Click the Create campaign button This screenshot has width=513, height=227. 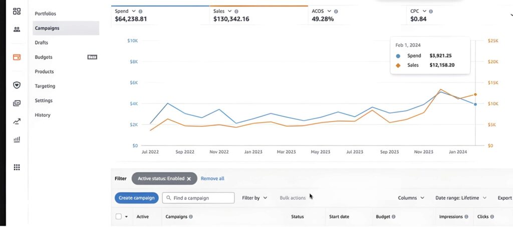coord(137,198)
